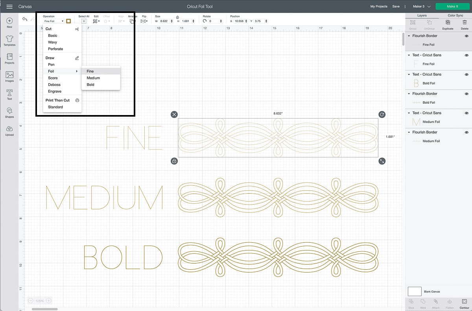Screen dimensions: 472x311
Task: Click the Rotate angle field
Action: (x=215, y=21)
